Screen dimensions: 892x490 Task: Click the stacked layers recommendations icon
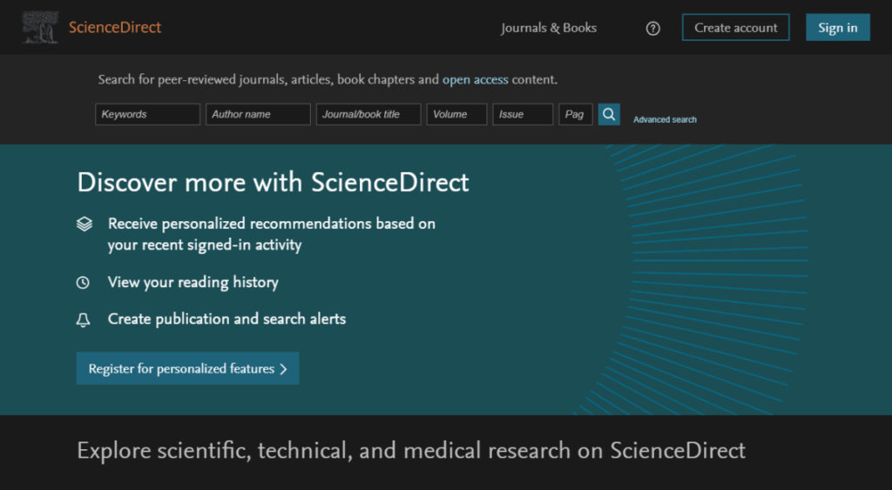pos(84,224)
